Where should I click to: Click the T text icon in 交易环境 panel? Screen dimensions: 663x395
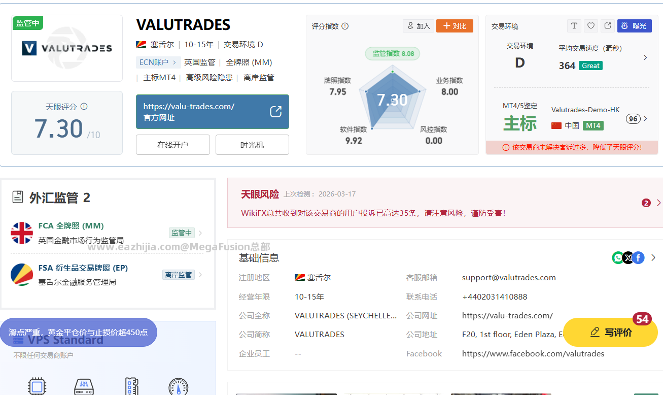574,26
